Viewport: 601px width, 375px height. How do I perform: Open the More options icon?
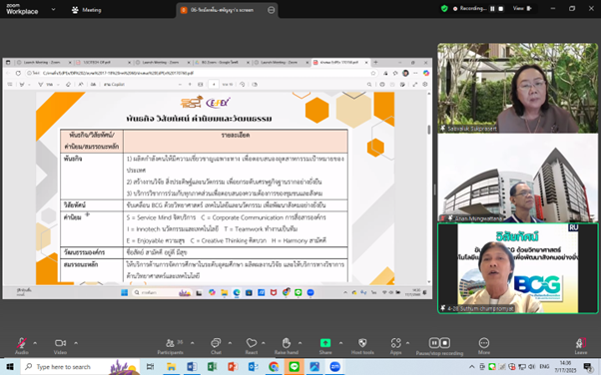click(484, 343)
